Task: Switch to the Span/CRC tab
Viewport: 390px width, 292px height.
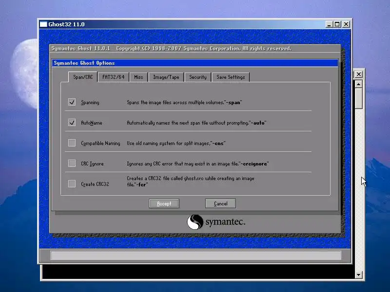Action: (83, 77)
